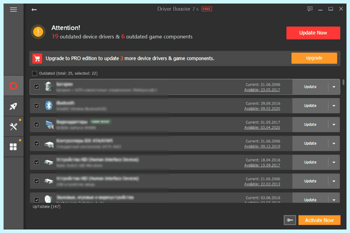This screenshot has height=233, width=350.
Task: Open the Available: 03.04.2020 link
Action: (262, 127)
